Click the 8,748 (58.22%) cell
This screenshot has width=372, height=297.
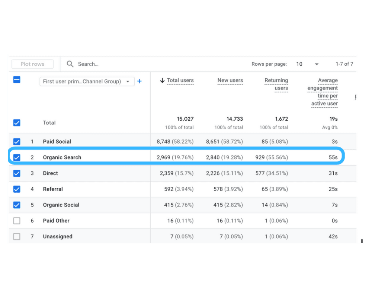pos(175,141)
